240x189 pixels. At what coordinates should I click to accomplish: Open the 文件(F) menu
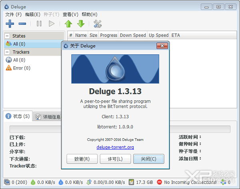(13, 14)
